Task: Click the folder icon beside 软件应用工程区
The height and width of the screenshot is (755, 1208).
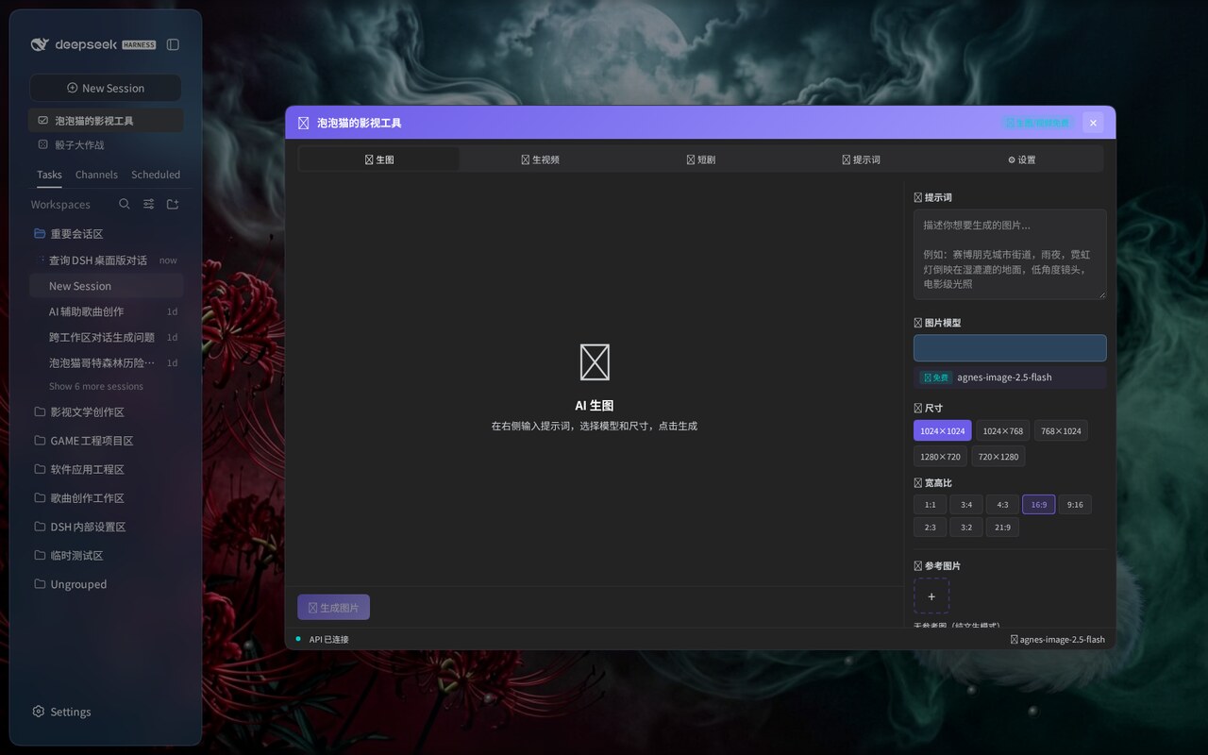Action: click(40, 469)
